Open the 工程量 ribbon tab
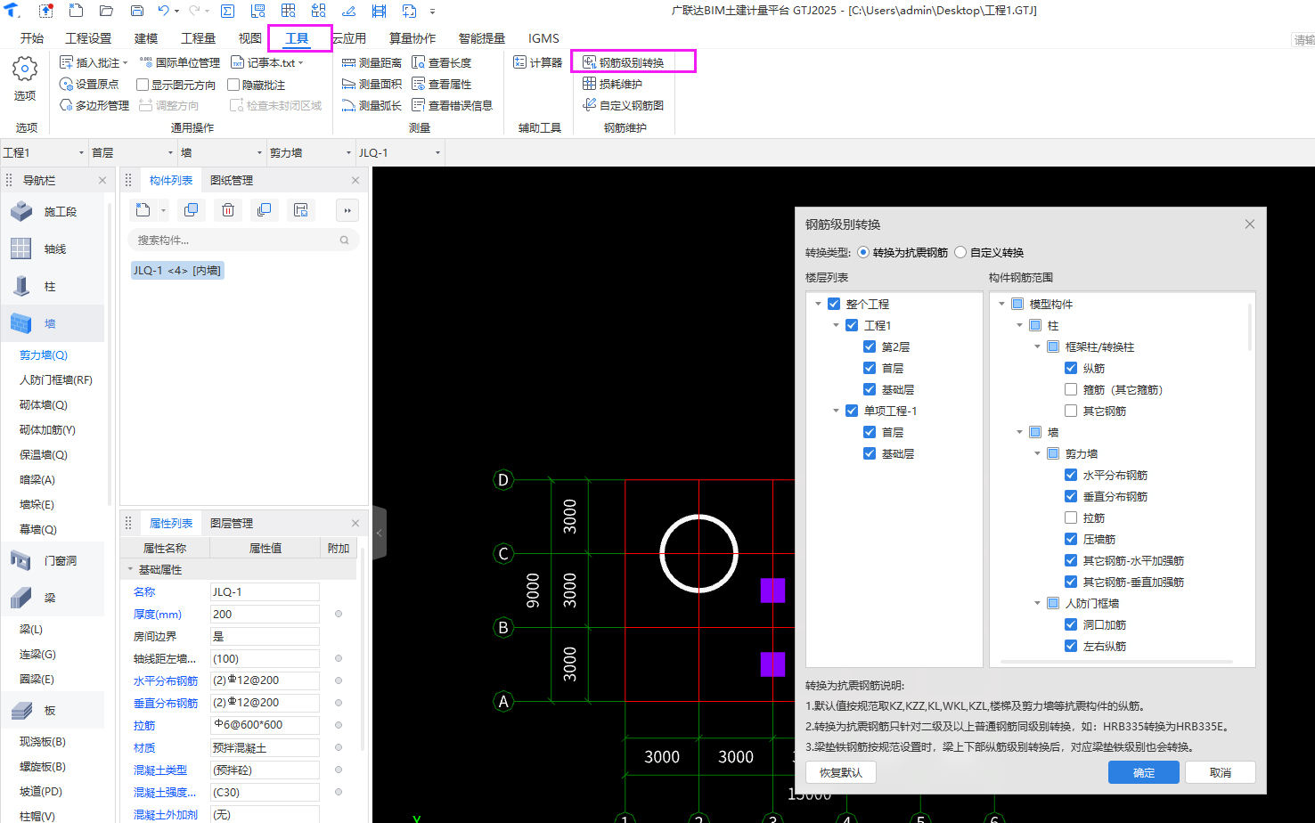The width and height of the screenshot is (1315, 823). pyautogui.click(x=198, y=38)
